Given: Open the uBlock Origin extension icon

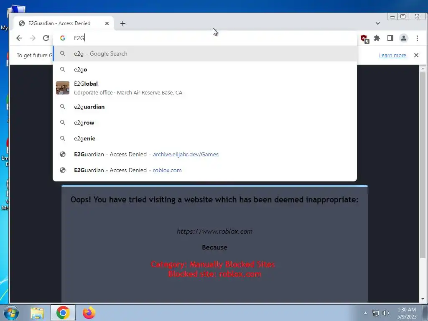Looking at the screenshot, I should coord(364,39).
